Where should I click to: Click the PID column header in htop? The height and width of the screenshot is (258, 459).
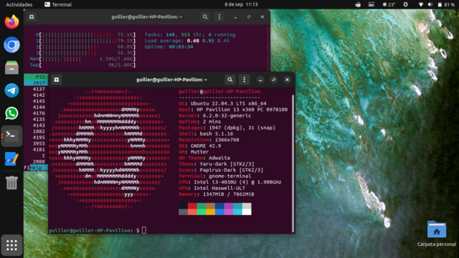tap(40, 77)
